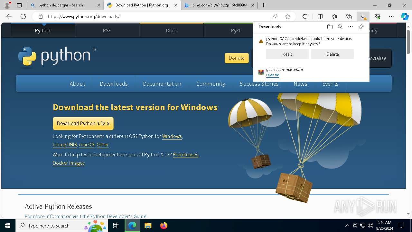
Task: Pin the Downloads panel
Action: coord(361,27)
